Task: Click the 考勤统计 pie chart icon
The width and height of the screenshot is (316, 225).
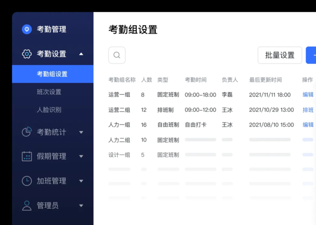Action: click(27, 132)
